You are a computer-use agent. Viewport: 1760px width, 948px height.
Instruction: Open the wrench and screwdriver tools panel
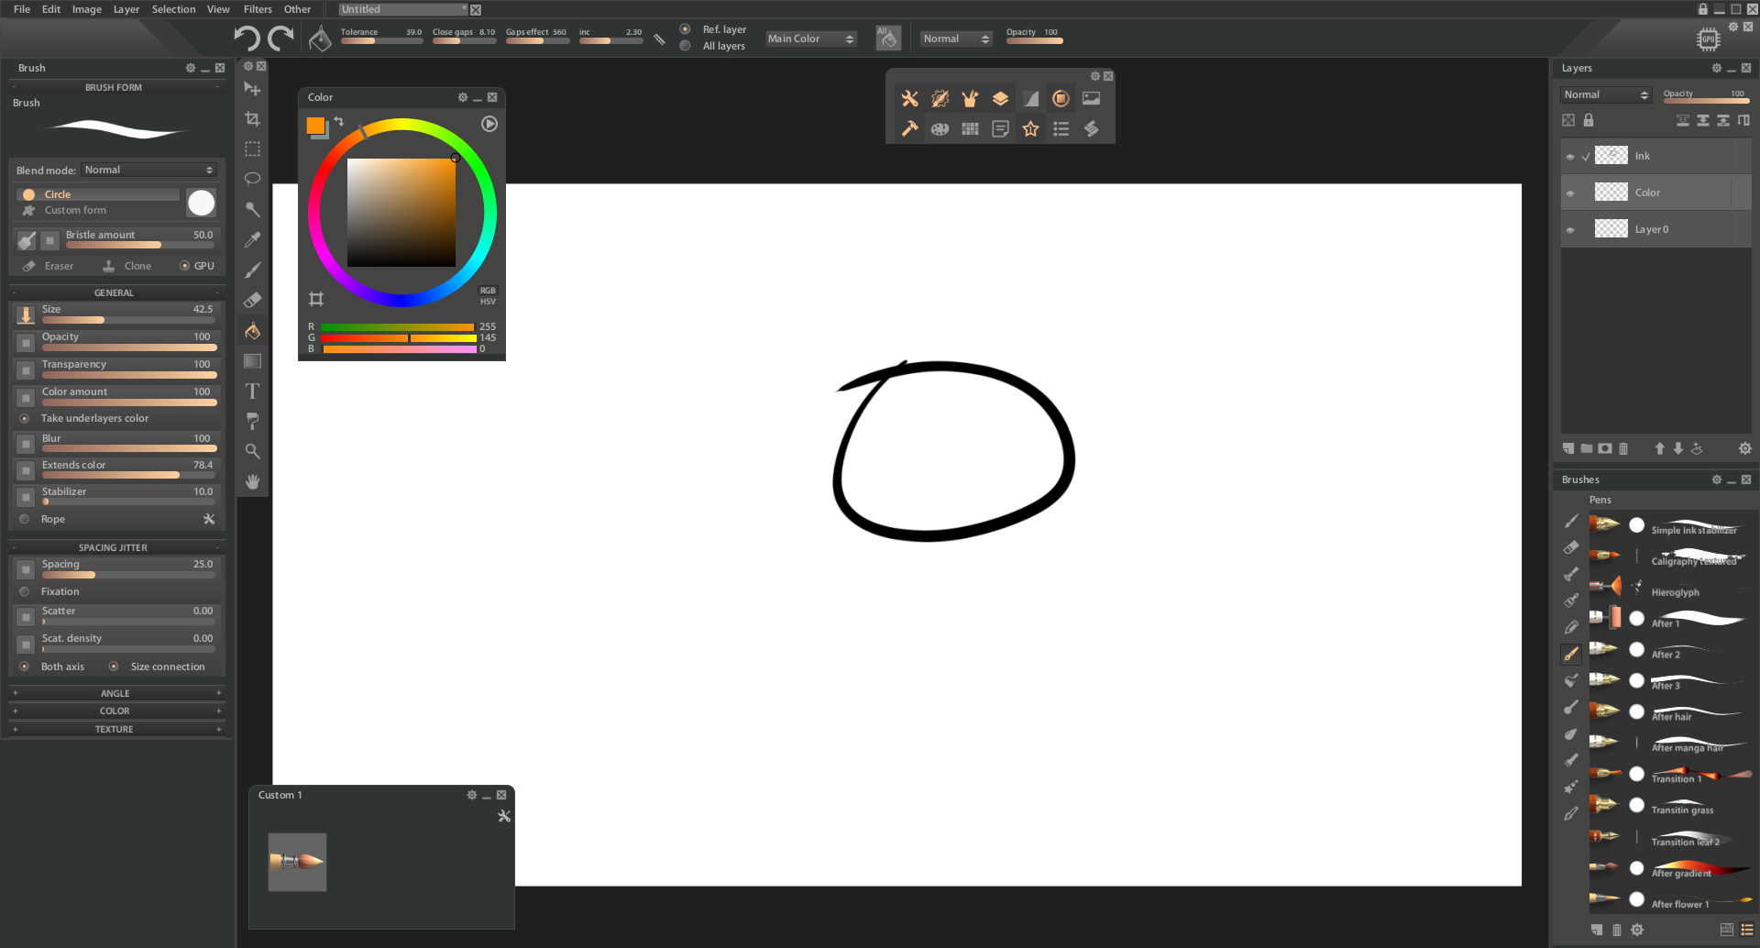coord(909,99)
